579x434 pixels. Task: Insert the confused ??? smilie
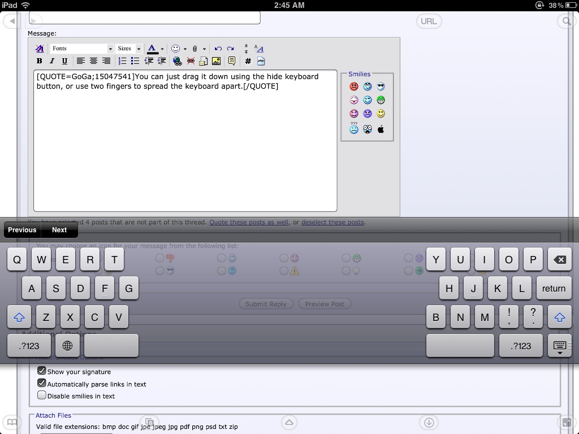[x=354, y=128]
